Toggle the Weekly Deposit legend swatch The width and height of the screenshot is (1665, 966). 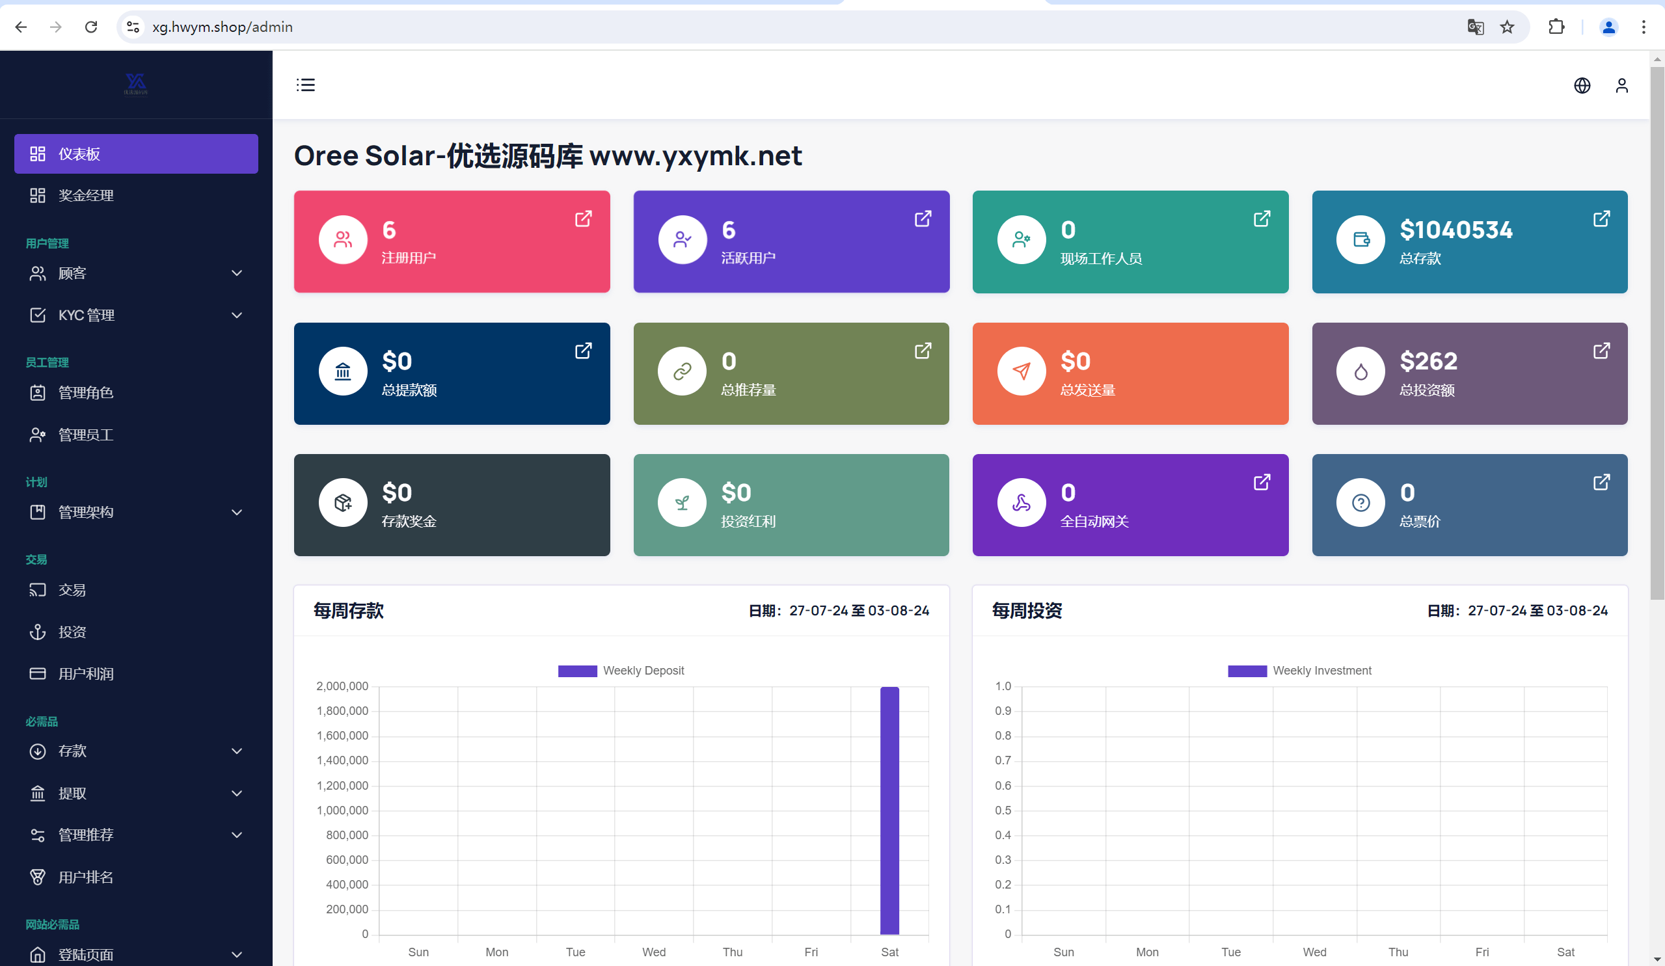point(578,671)
